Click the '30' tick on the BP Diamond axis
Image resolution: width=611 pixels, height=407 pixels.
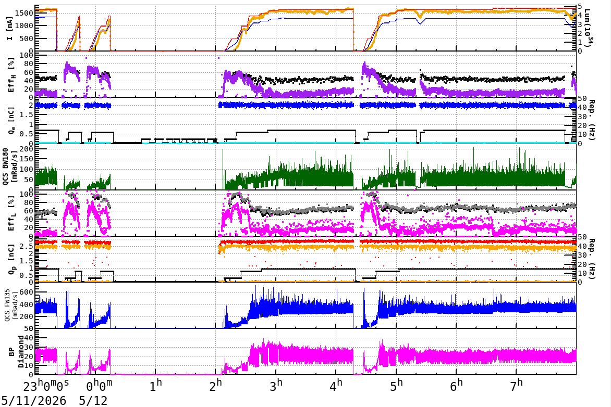point(29,348)
